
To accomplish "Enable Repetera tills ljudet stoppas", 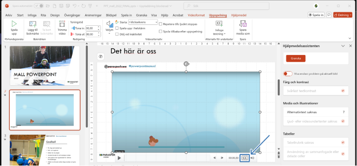I will coord(161,24).
